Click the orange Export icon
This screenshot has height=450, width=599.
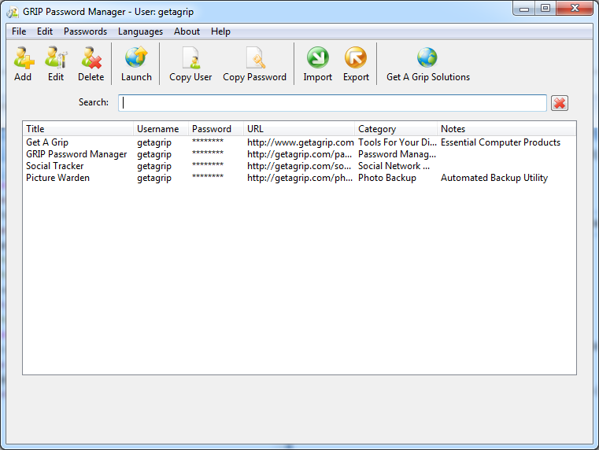[x=356, y=58]
